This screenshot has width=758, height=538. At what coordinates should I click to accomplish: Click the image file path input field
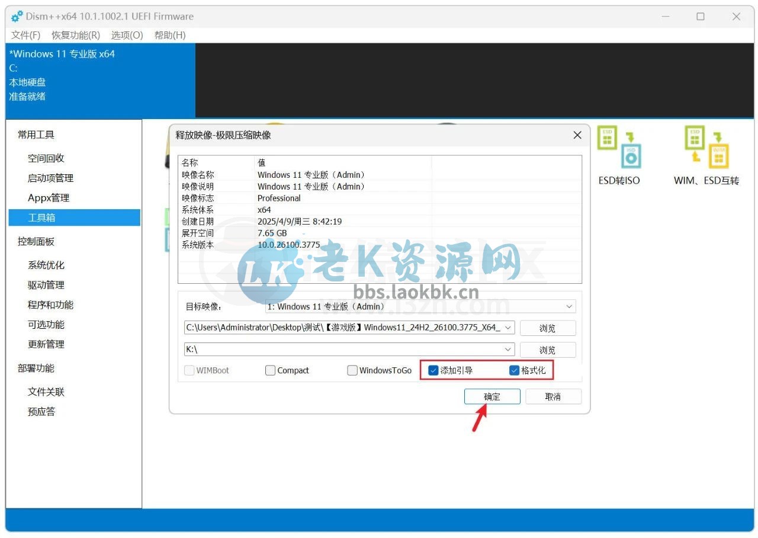pos(343,327)
